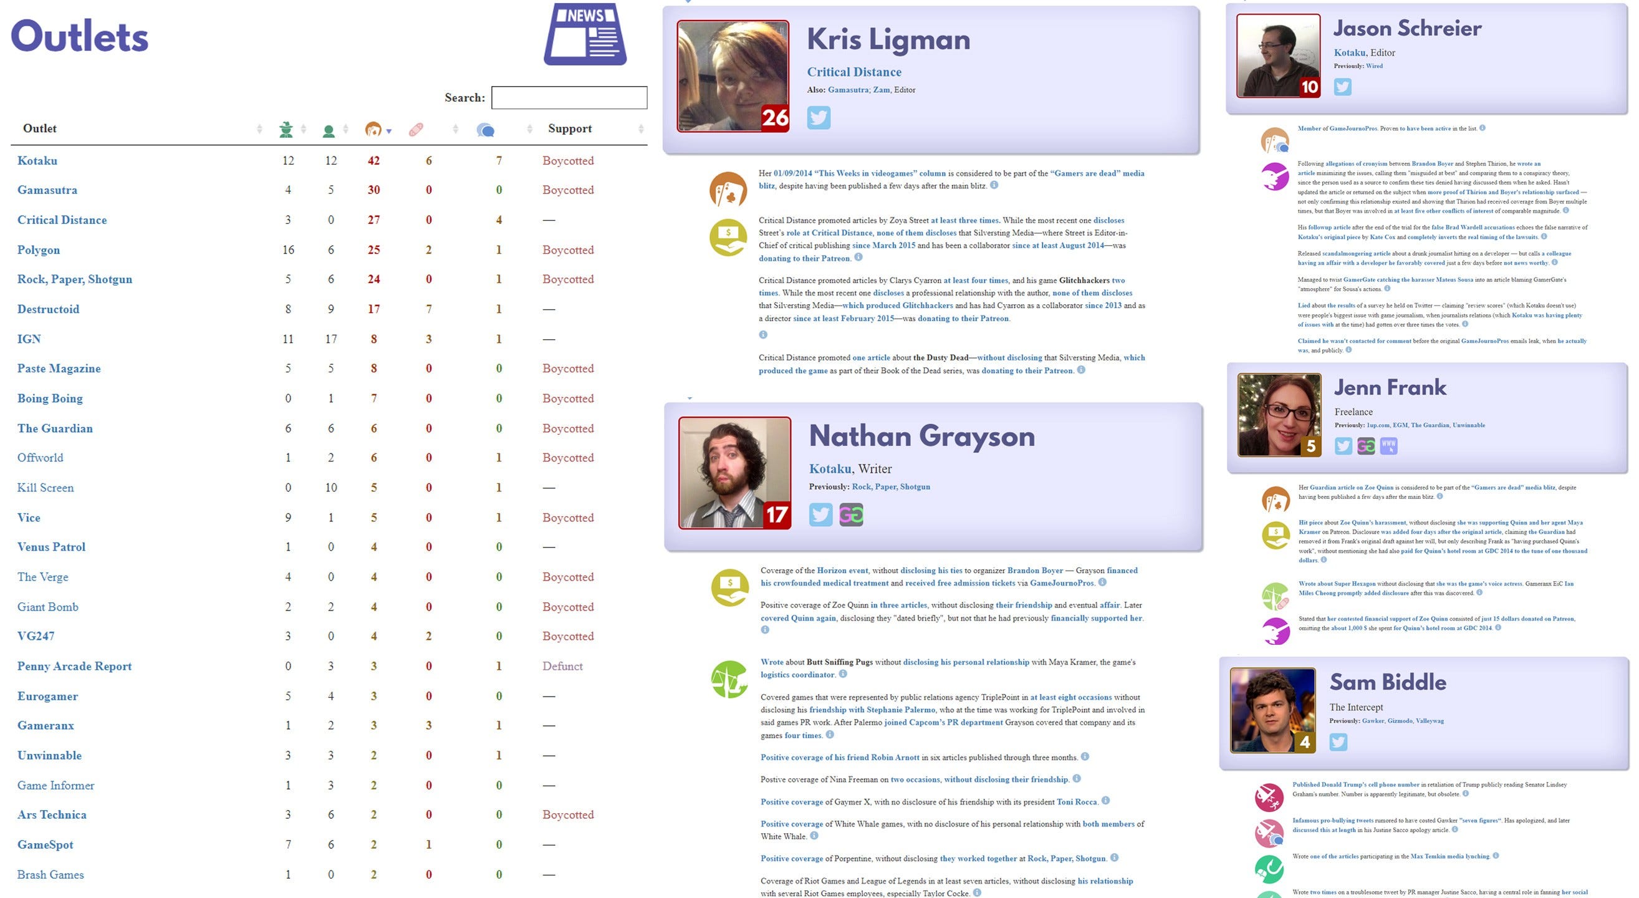1639x898 pixels.
Task: Toggle sort arrows on the Support column
Action: 641,129
